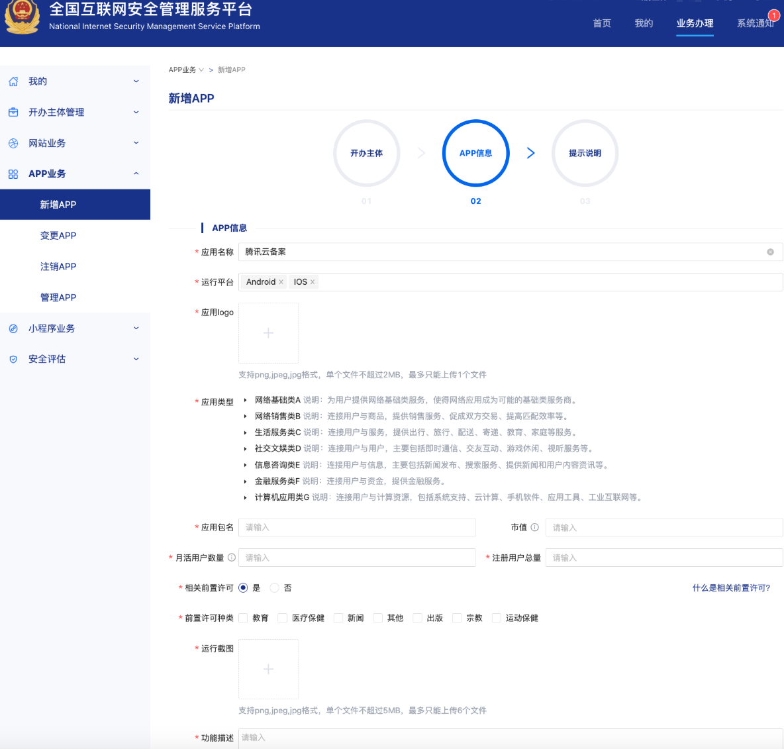Screen dimensions: 784x749
Task: Click the APP业务 grid icon
Action: point(13,174)
